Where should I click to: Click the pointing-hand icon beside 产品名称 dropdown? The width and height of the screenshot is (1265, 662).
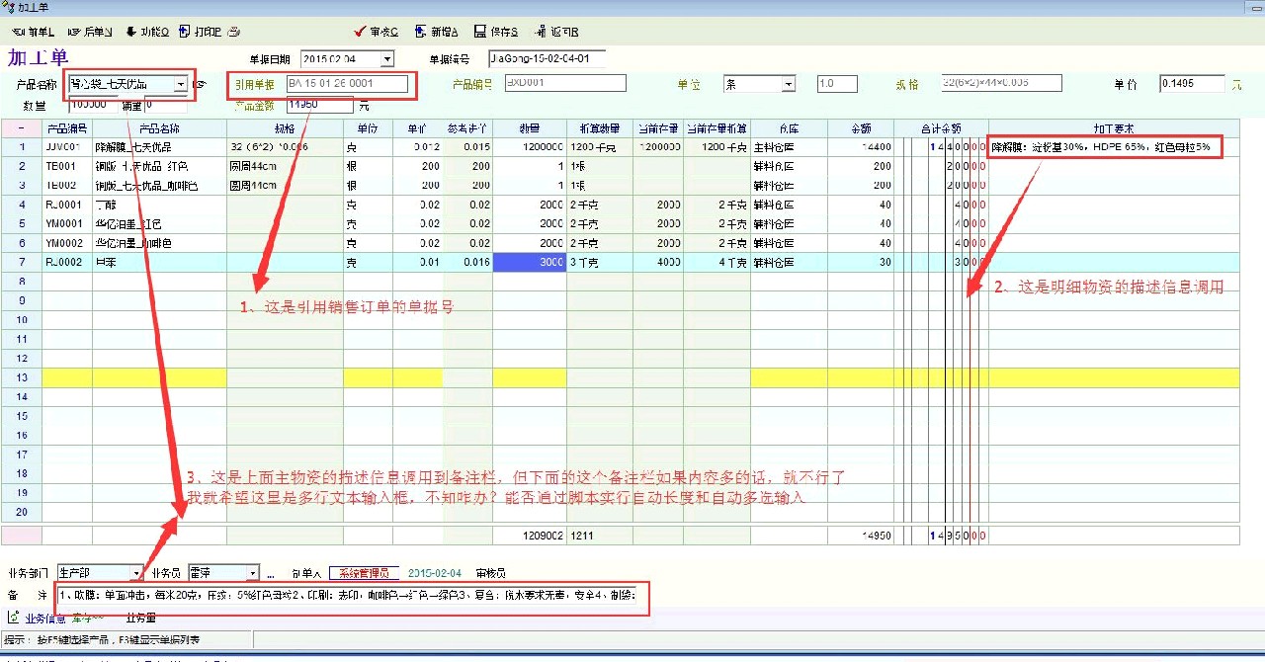click(x=200, y=85)
